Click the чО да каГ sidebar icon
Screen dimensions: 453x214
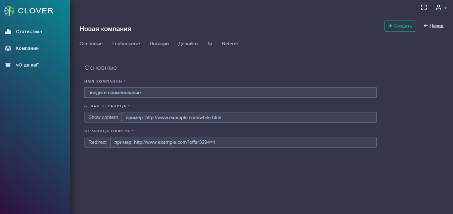8,65
